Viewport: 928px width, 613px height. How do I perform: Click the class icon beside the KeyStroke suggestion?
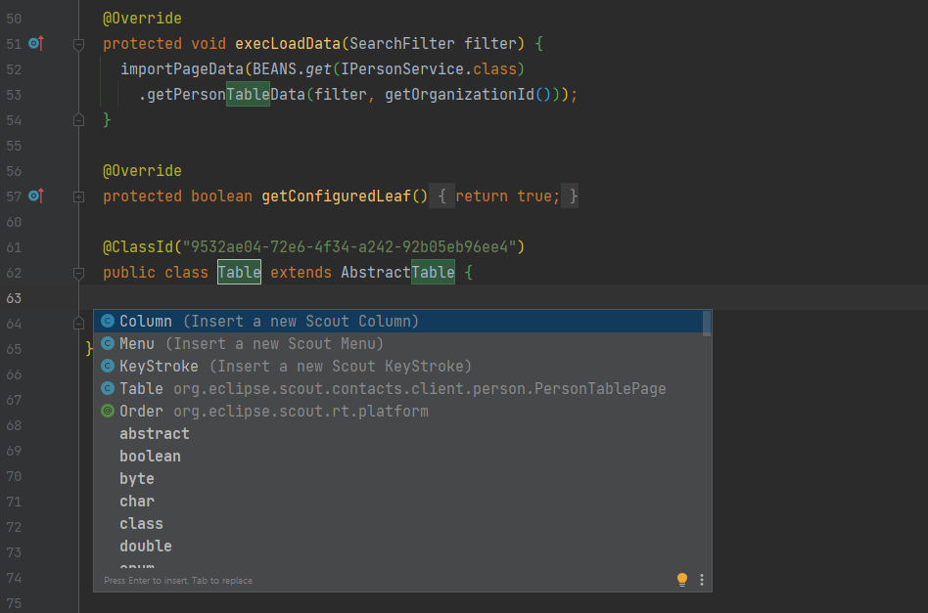tap(108, 366)
